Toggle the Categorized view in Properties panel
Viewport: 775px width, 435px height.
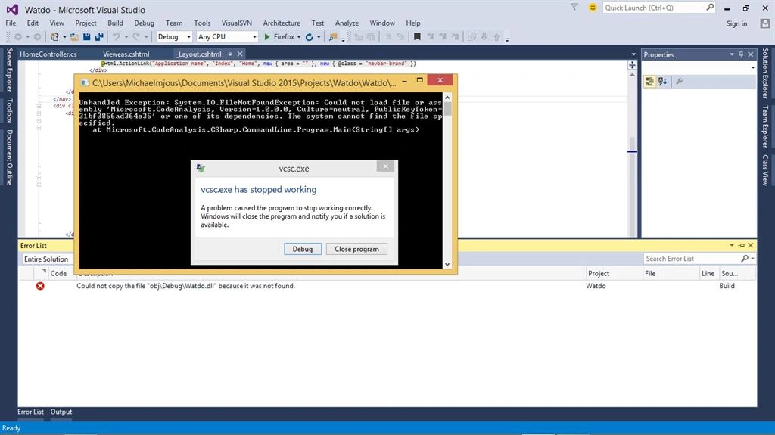coord(649,82)
